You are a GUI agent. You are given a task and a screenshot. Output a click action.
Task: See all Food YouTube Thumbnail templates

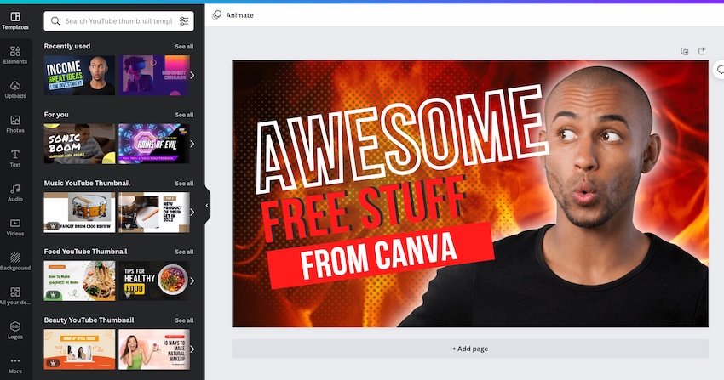click(x=184, y=252)
